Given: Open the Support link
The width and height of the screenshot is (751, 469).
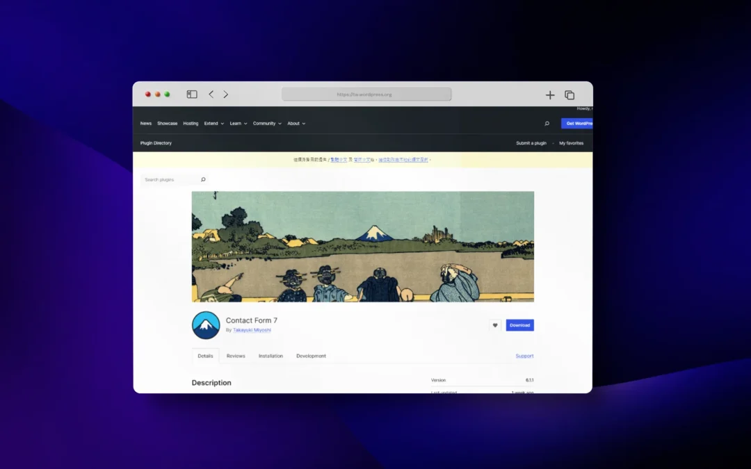Looking at the screenshot, I should 524,356.
